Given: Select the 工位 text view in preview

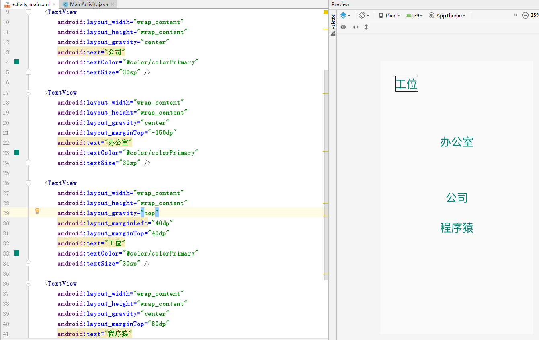Looking at the screenshot, I should (406, 84).
